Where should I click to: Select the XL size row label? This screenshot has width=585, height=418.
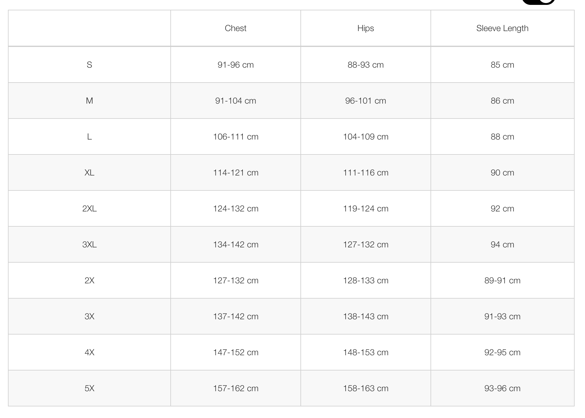coord(89,173)
